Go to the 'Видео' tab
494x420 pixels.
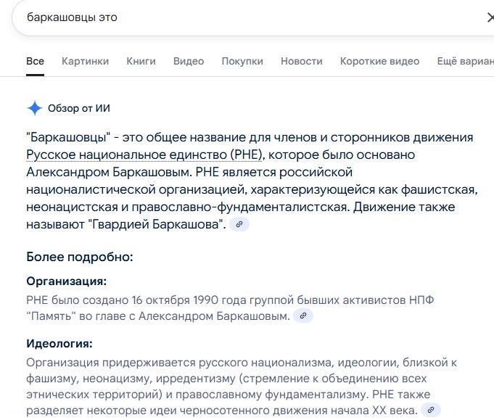tap(189, 61)
